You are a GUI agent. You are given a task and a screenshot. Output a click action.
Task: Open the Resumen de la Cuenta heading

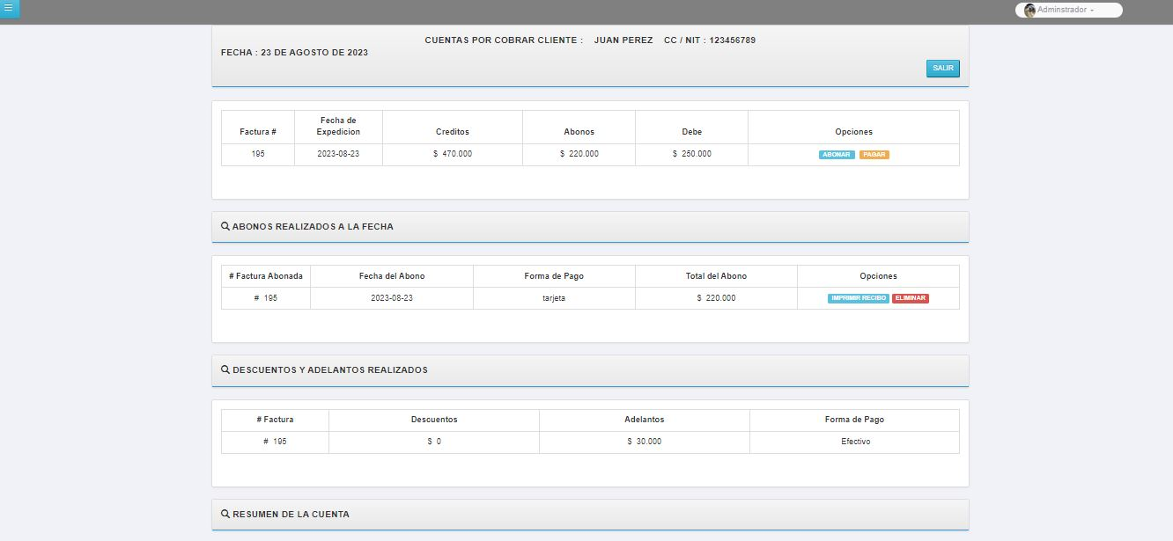pos(291,515)
